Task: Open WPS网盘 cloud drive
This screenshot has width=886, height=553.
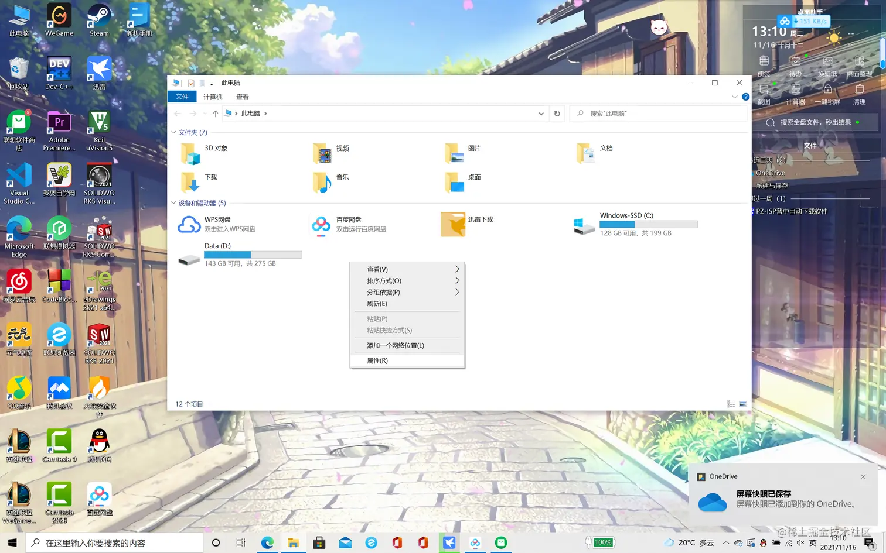Action: tap(217, 224)
